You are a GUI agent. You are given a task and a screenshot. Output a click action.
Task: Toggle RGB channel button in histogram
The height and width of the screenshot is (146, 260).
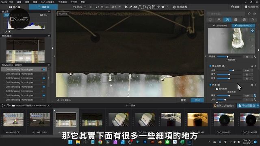point(6,15)
